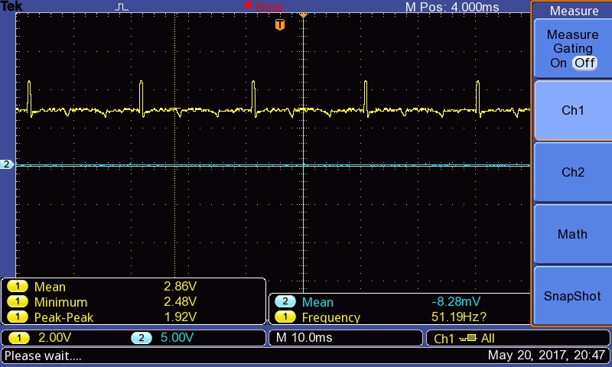Click the Tek logo
Image resolution: width=612 pixels, height=367 pixels.
(x=11, y=6)
